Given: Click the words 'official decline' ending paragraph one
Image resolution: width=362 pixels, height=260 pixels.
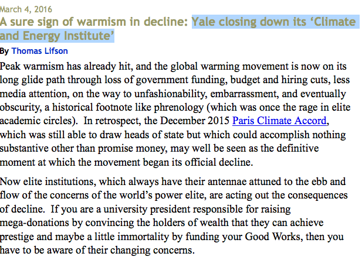Looking at the screenshot, I should [x=216, y=162].
